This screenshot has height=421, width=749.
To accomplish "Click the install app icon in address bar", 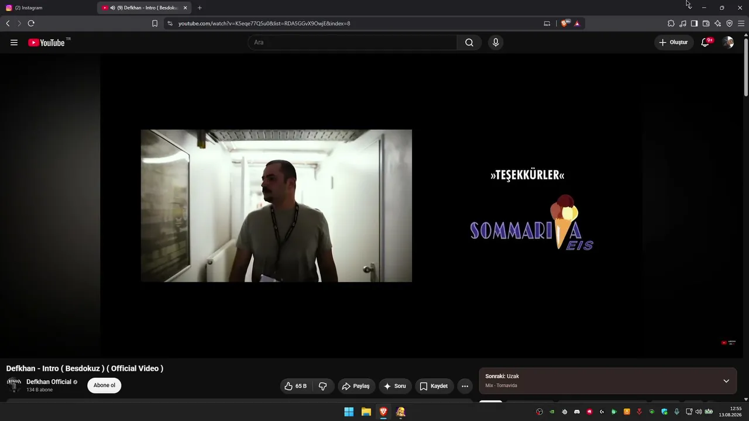I will 547,23.
